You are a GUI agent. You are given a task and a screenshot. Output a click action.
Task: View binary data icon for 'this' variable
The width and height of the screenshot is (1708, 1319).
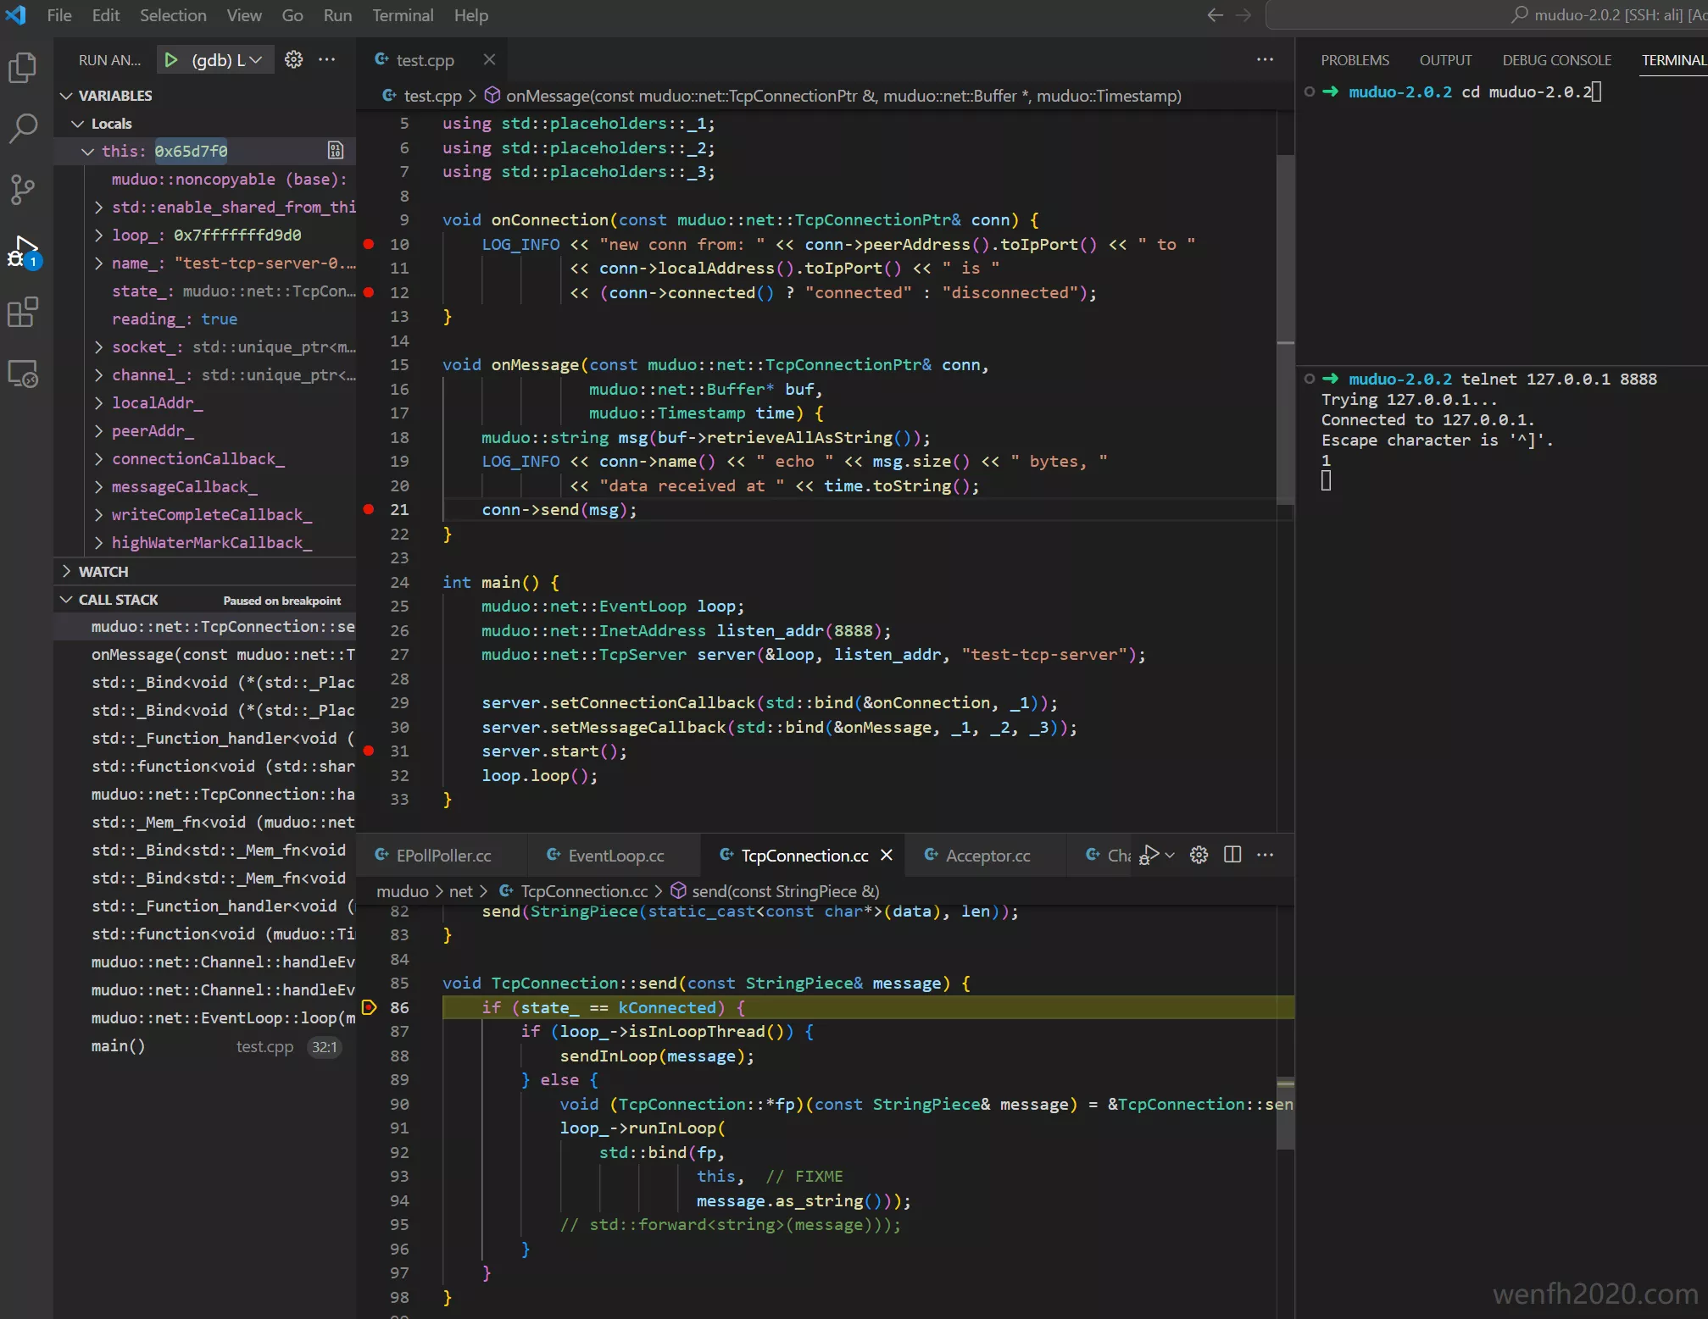(x=336, y=151)
